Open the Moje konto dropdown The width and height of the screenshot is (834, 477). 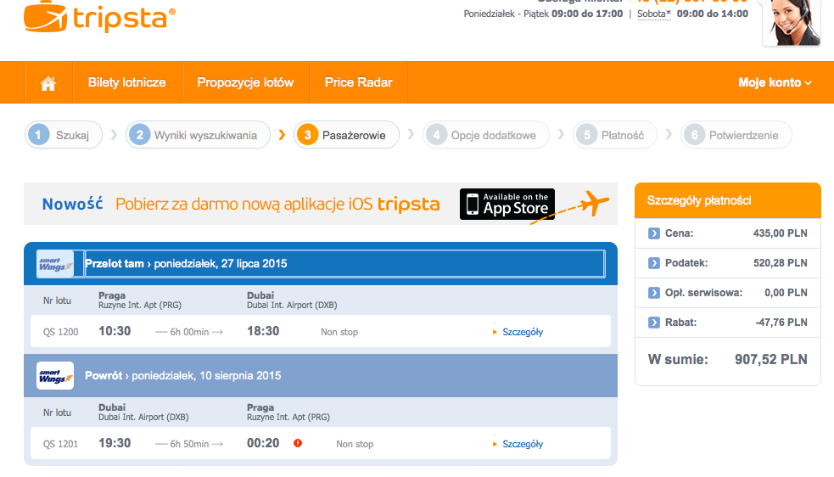pyautogui.click(x=775, y=82)
